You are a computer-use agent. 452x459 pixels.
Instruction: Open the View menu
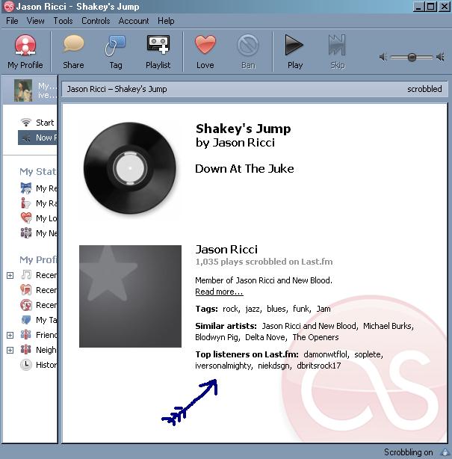click(x=35, y=21)
